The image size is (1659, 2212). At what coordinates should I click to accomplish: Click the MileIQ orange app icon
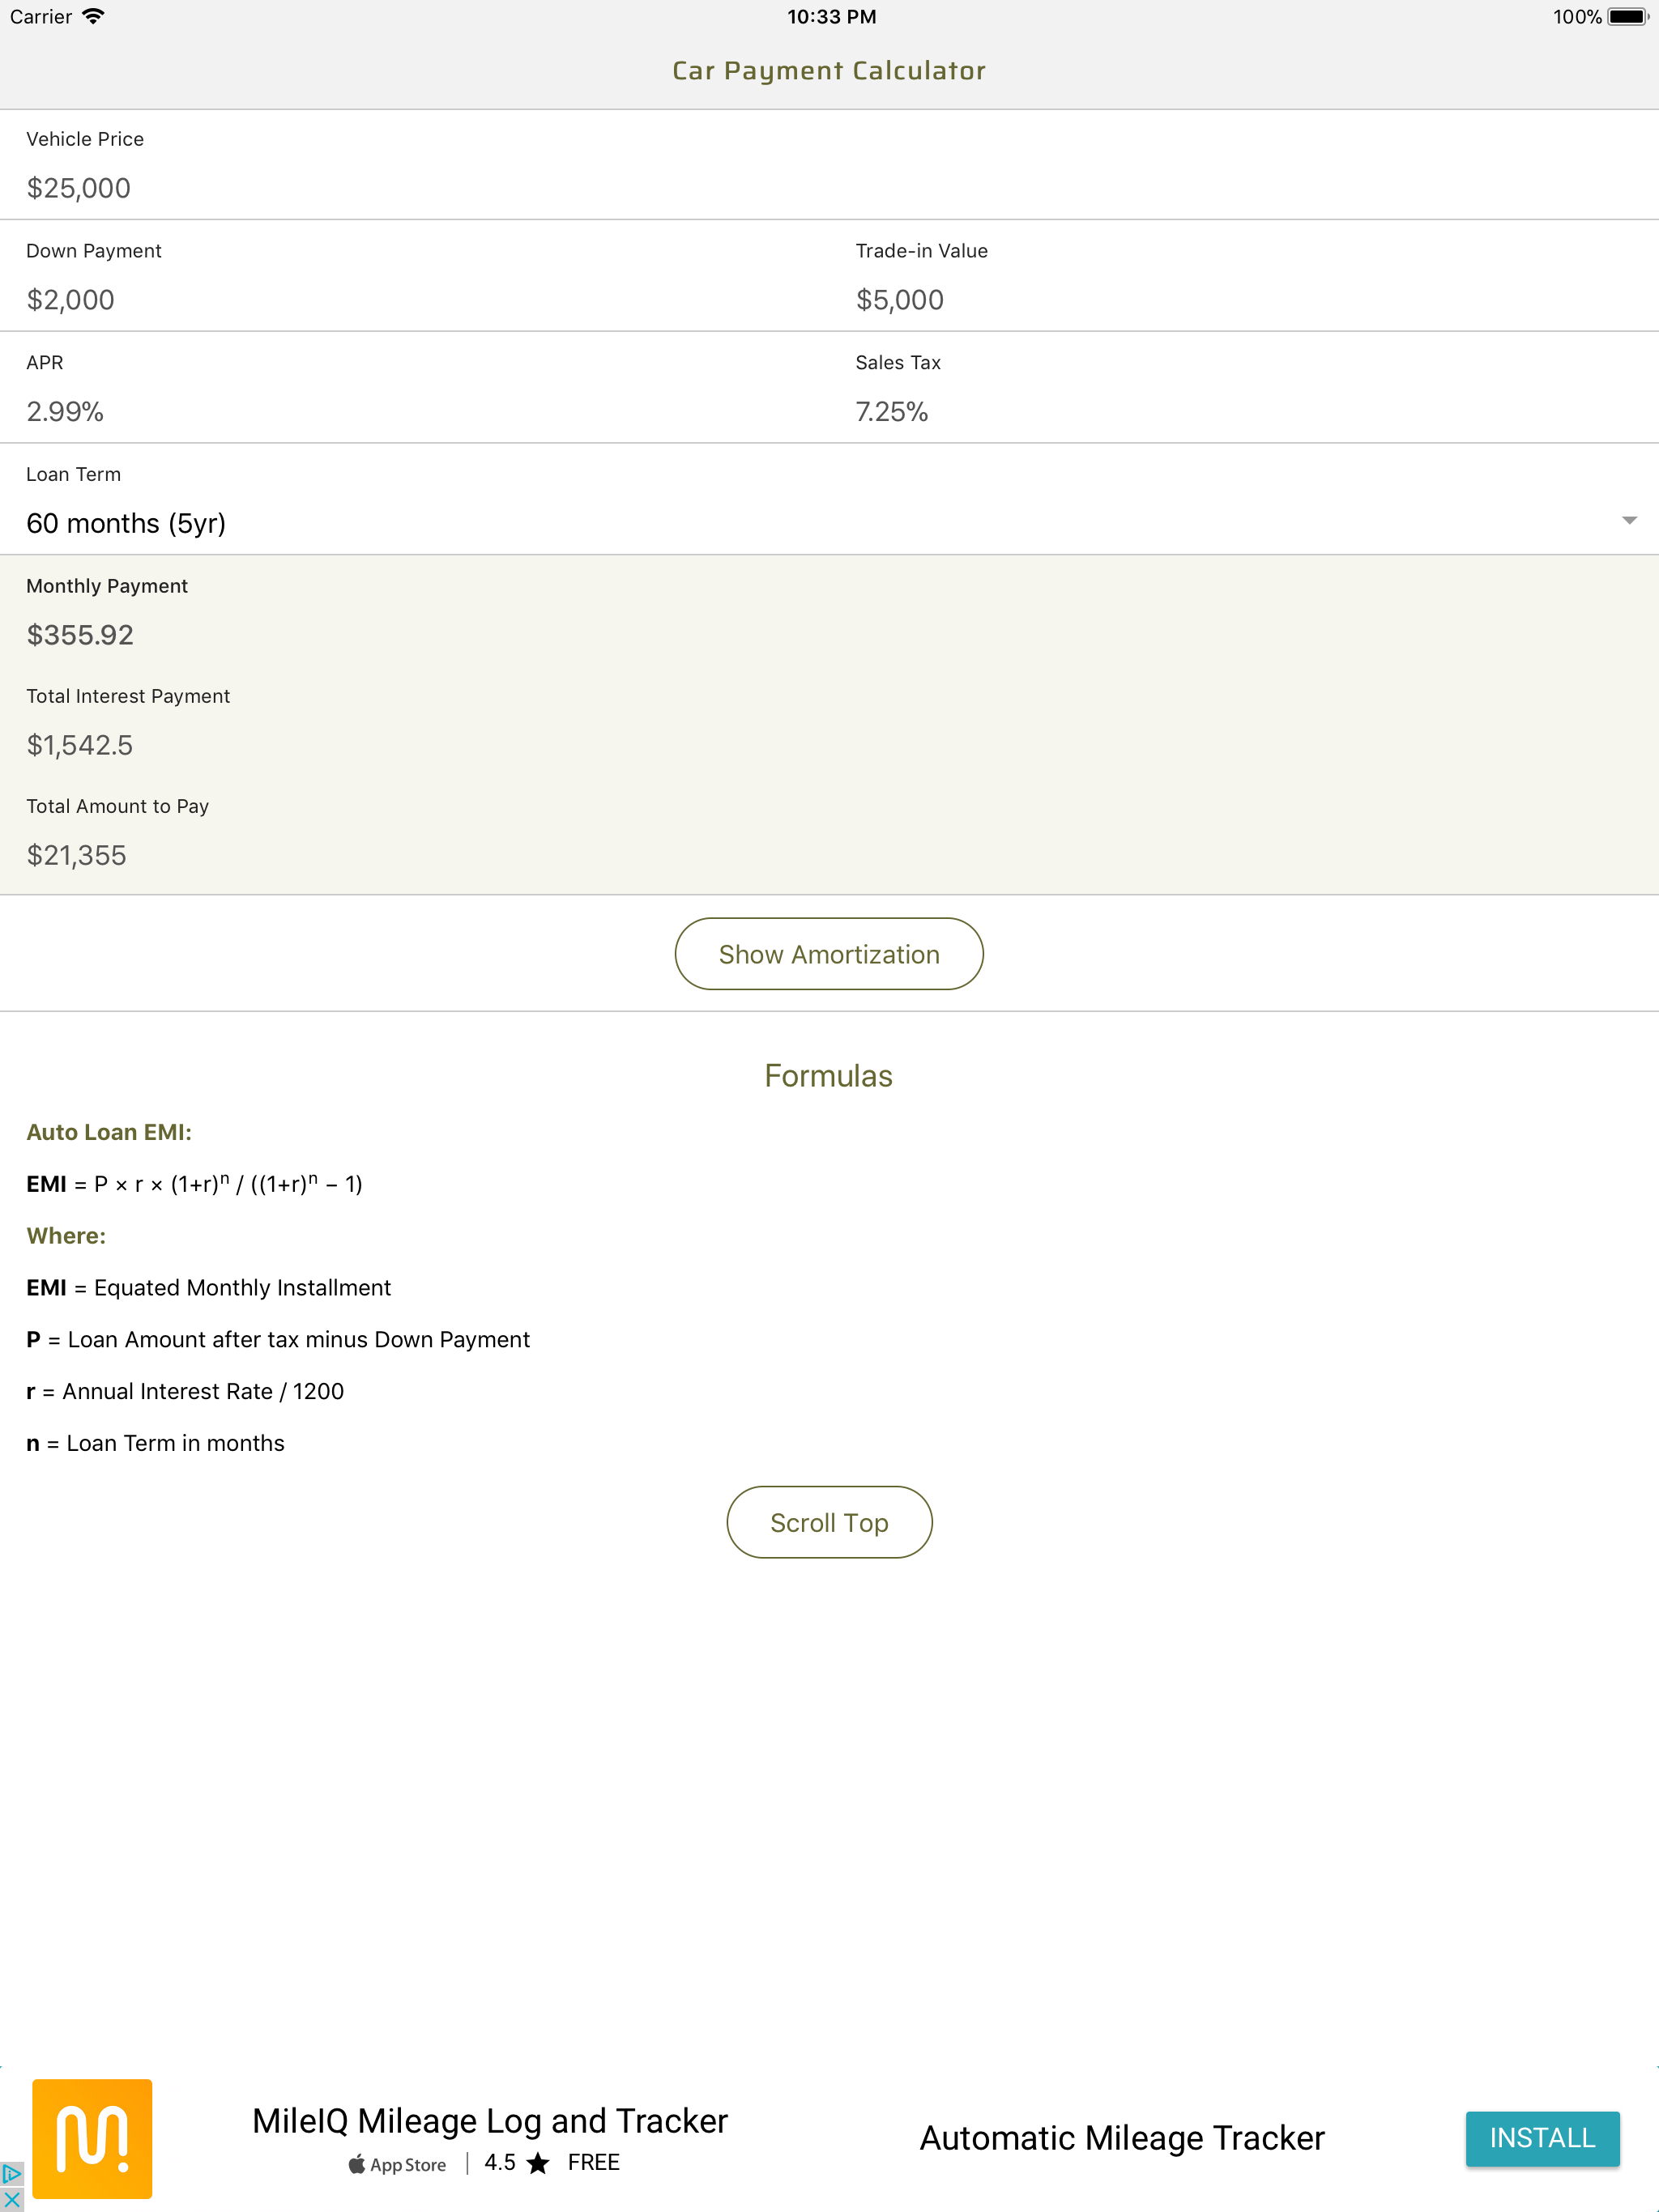(x=92, y=2138)
